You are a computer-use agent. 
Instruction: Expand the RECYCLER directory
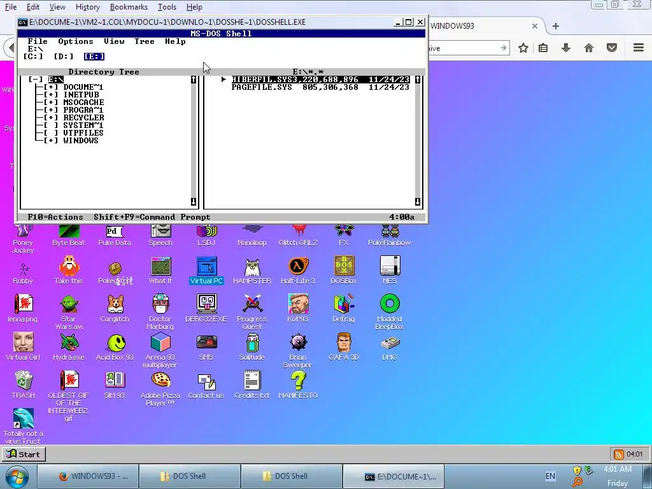click(x=51, y=118)
